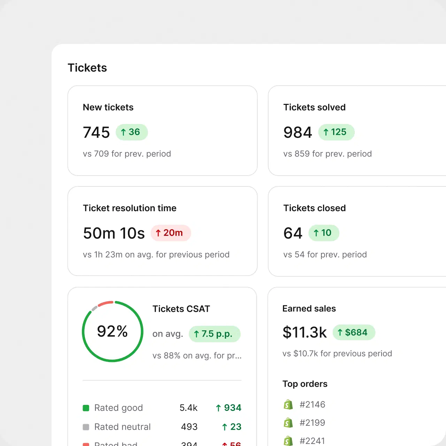The height and width of the screenshot is (446, 446).
Task: Open order #2146 in Top orders
Action: click(x=312, y=405)
